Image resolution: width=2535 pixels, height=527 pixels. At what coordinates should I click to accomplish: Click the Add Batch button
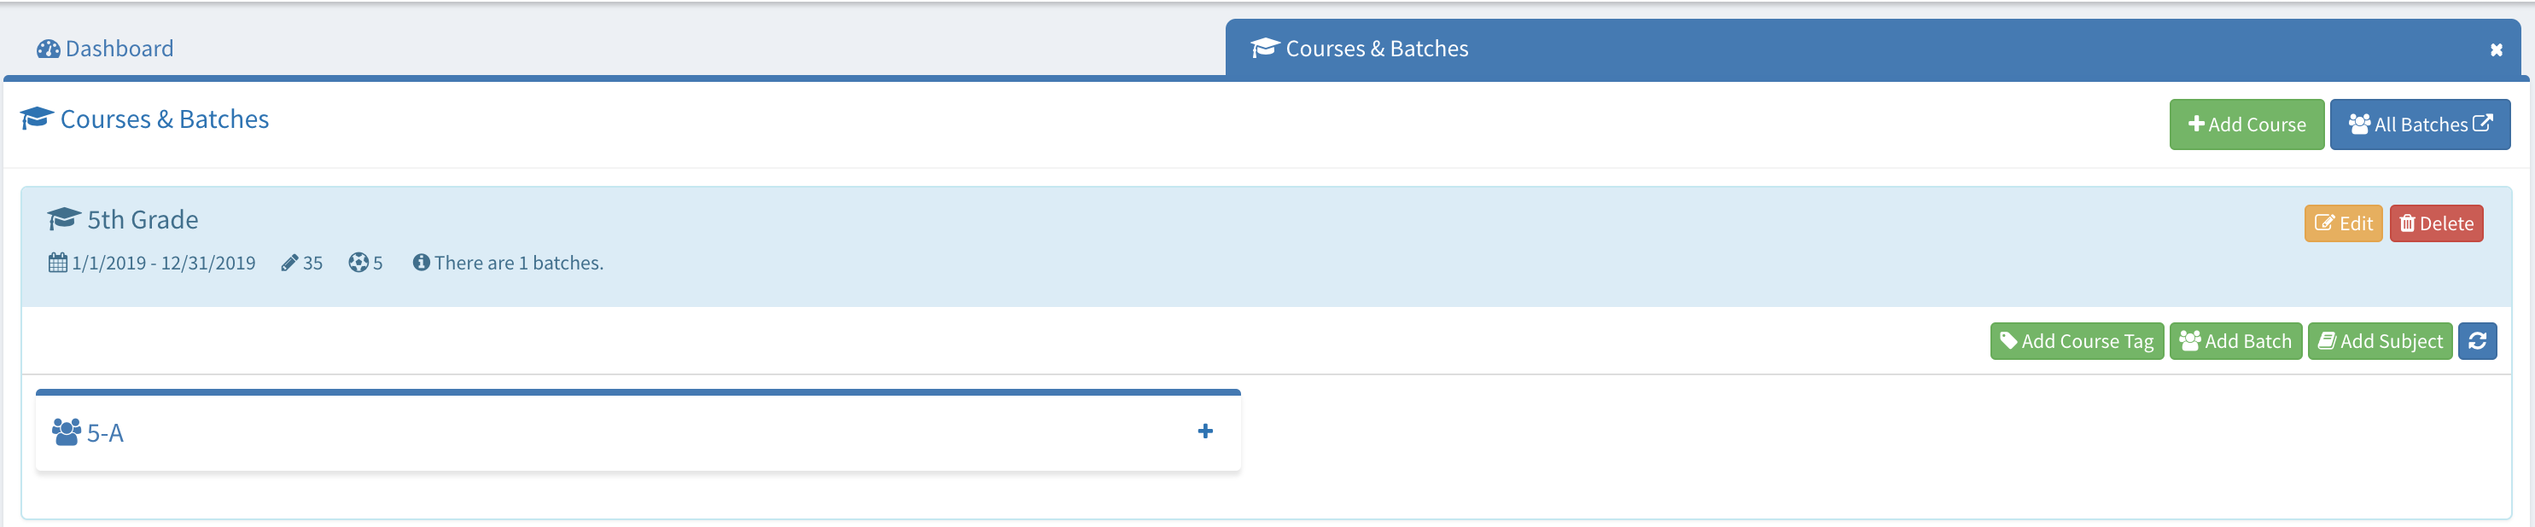point(2235,341)
